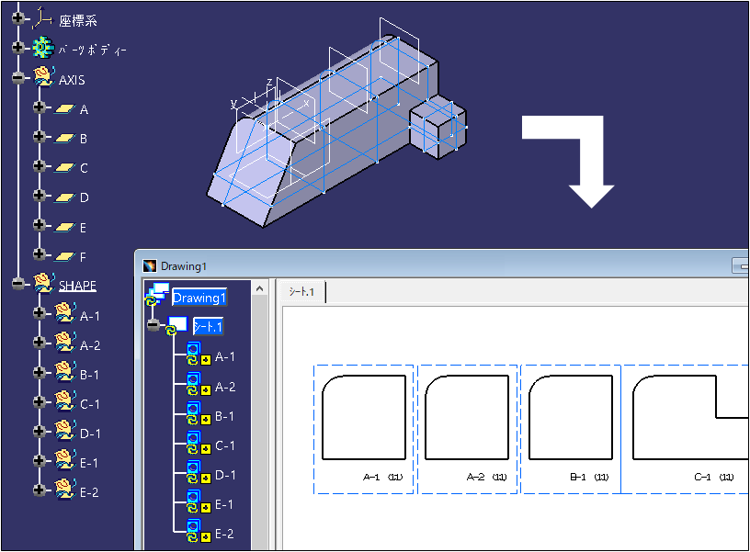The height and width of the screenshot is (552, 750).
Task: Switch to the シート.1 sheet tab
Action: (x=302, y=292)
